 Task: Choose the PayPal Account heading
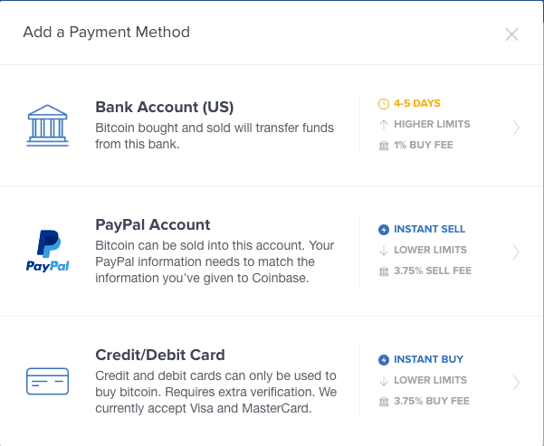coord(152,225)
